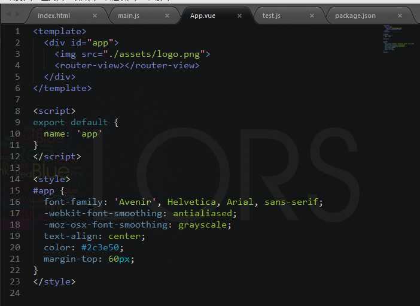Click the grayscale value

[x=202, y=225]
